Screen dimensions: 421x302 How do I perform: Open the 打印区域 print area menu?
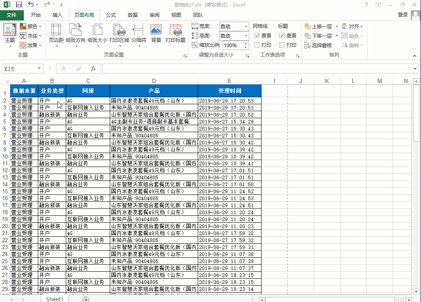[119, 35]
